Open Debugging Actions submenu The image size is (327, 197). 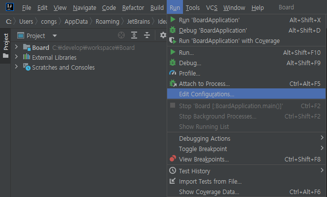point(246,139)
